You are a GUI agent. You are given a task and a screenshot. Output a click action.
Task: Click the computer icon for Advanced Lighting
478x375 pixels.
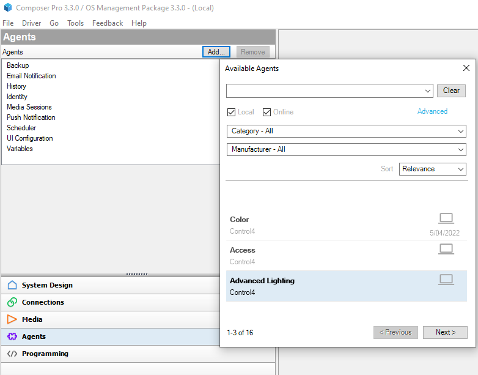coord(446,280)
